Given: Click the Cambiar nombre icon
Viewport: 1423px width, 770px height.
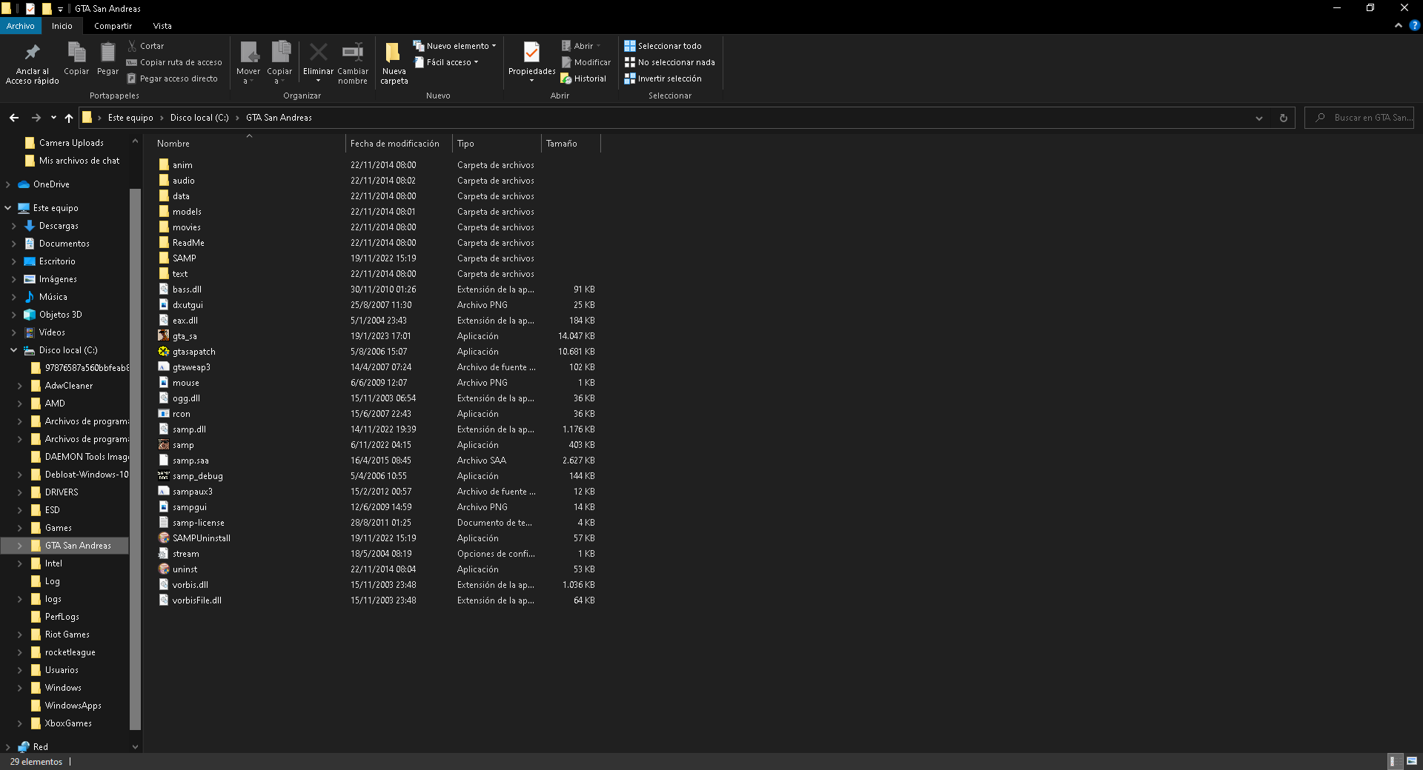Looking at the screenshot, I should [x=353, y=53].
